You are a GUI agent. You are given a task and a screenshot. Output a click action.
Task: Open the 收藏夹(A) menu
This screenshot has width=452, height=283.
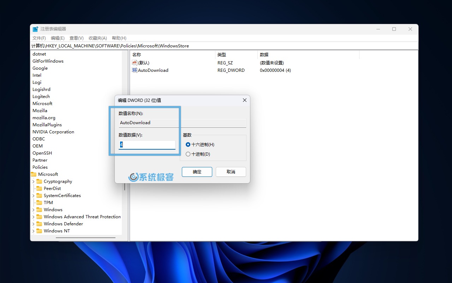coord(97,38)
